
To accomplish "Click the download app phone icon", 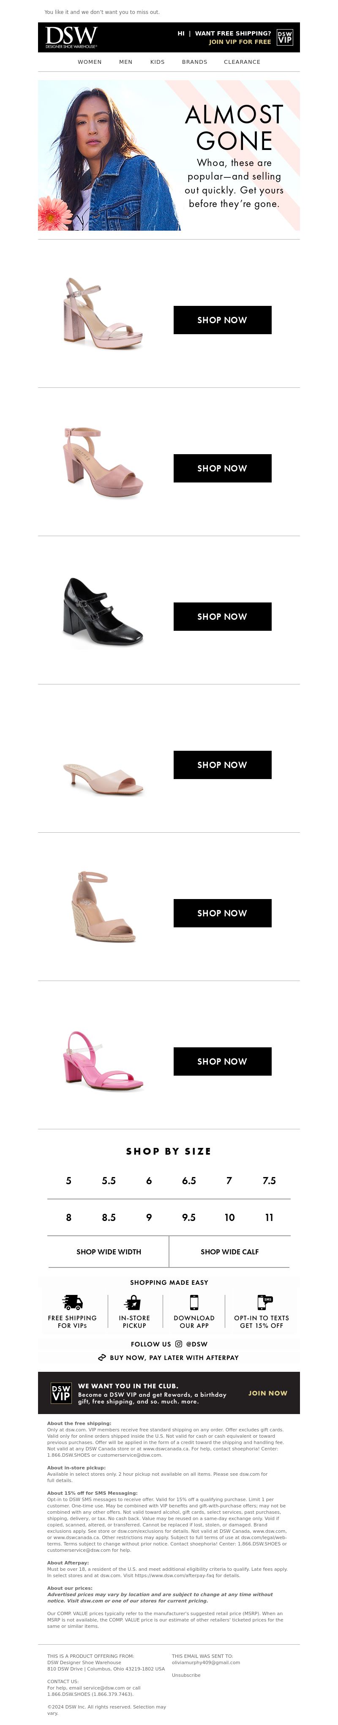I will (194, 1302).
